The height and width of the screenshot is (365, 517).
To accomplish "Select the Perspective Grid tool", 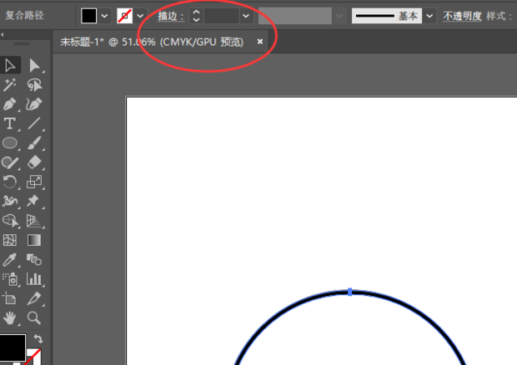I will (x=34, y=221).
